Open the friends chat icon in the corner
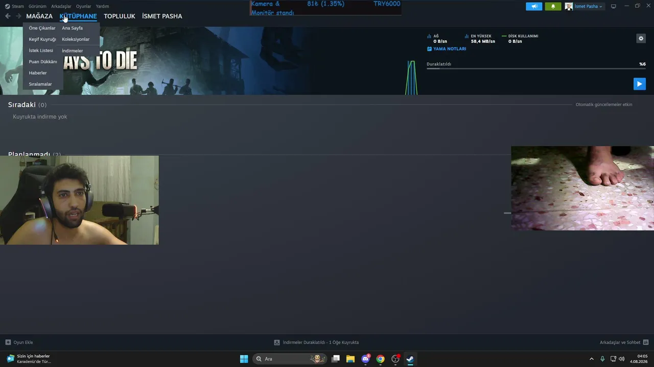The image size is (654, 367). [x=646, y=343]
